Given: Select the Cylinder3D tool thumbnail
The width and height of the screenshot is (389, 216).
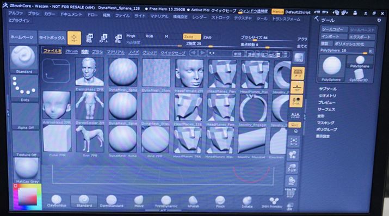Looking at the screenshot, I should point(359,76).
